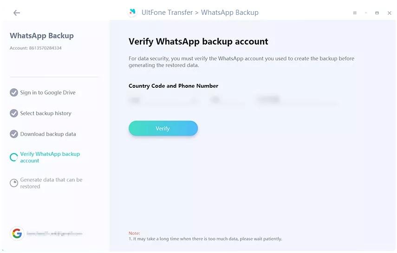Click the loading spinner beside Verify WhatsApp backup
The height and width of the screenshot is (253, 397).
coord(14,157)
